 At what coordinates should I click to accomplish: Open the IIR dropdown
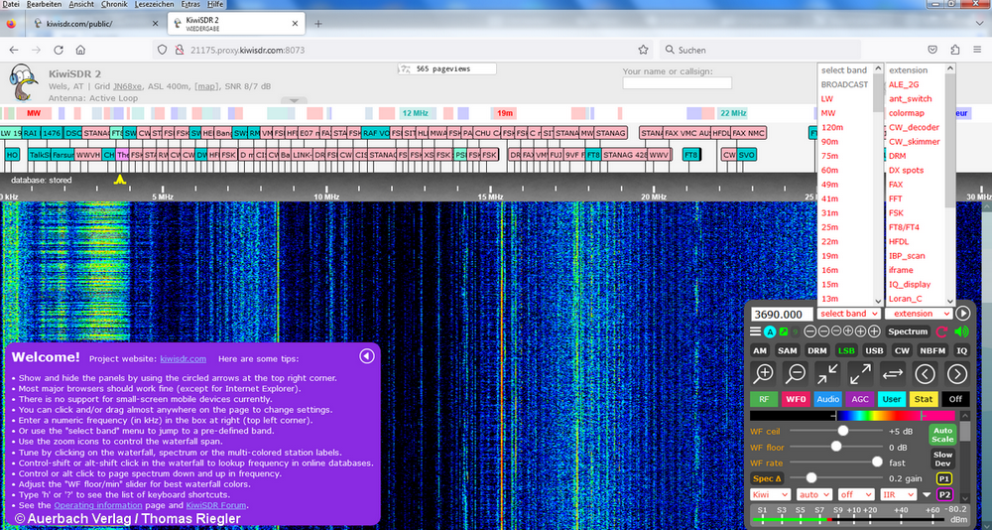click(x=898, y=494)
